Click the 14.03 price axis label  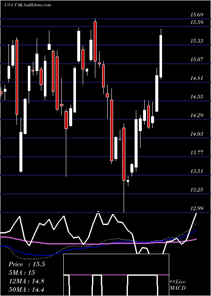[x=197, y=134]
